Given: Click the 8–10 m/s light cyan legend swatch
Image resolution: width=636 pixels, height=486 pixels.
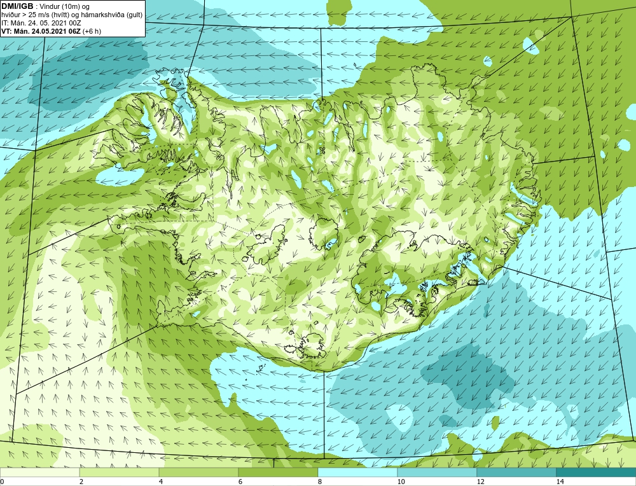Looking at the screenshot, I should pyautogui.click(x=357, y=472).
